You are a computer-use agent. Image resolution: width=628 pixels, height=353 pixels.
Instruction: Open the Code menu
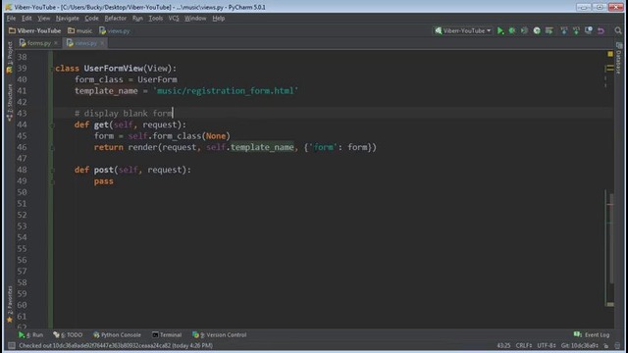(91, 19)
